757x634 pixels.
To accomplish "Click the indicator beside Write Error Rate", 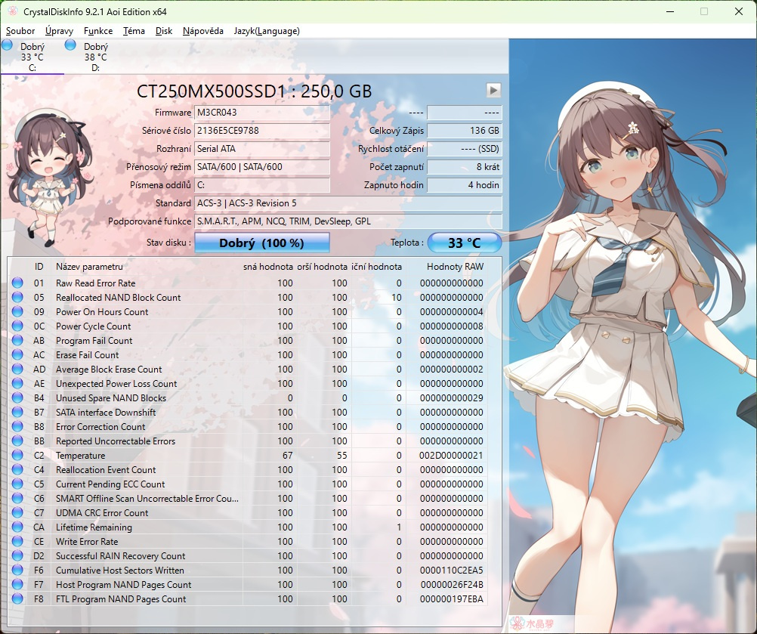I will point(17,541).
